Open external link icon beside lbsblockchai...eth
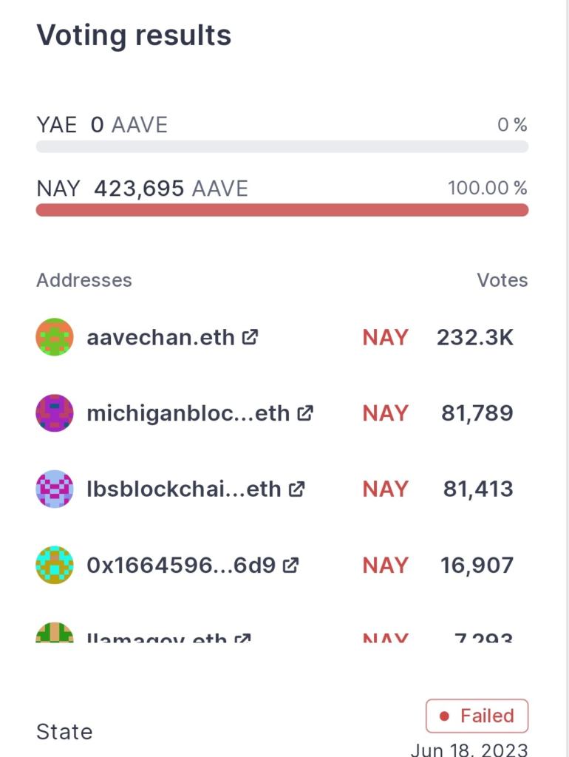The image size is (569, 757). (297, 489)
